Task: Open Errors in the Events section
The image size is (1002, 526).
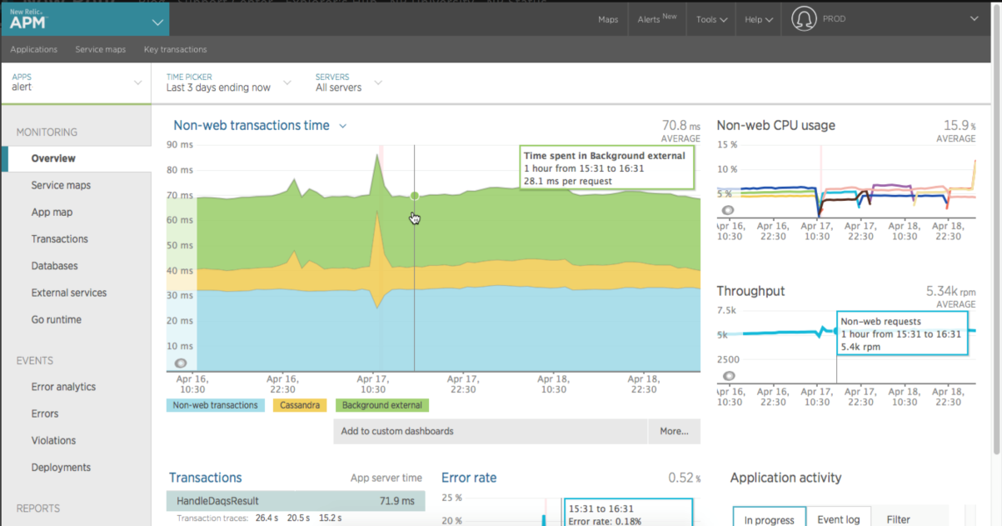Action: 45,413
